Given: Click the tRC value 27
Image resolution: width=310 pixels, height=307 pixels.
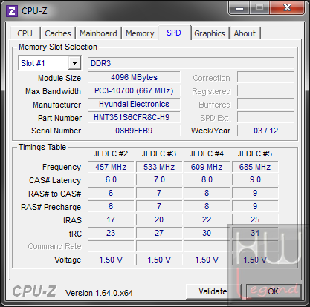Looking at the screenshot, I should [159, 233].
